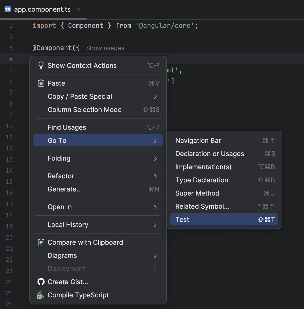Expand the arrow next to Open In
Viewport: 304px width, 309px height.
(155, 207)
